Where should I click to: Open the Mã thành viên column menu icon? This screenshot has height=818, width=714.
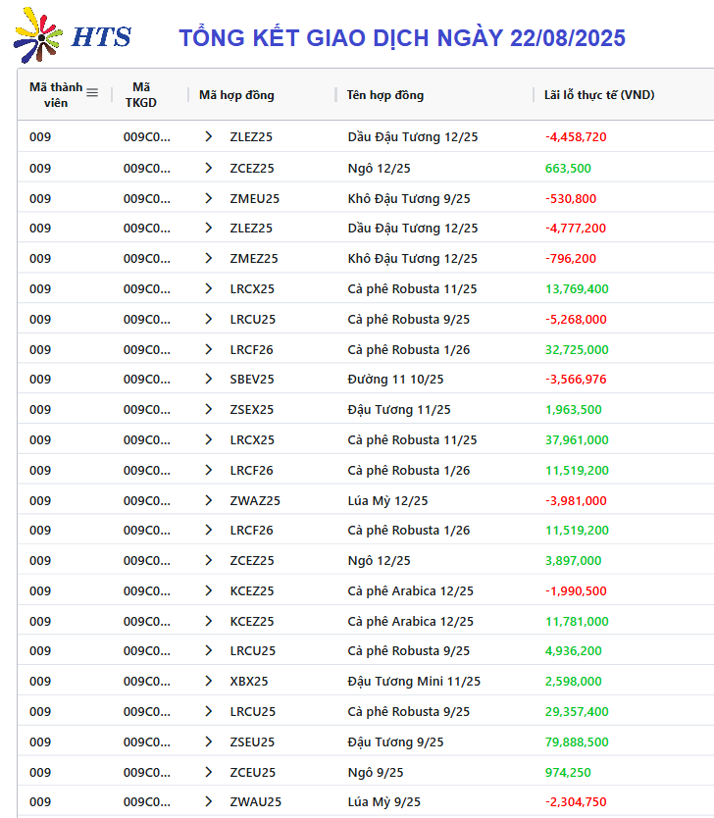(x=92, y=93)
